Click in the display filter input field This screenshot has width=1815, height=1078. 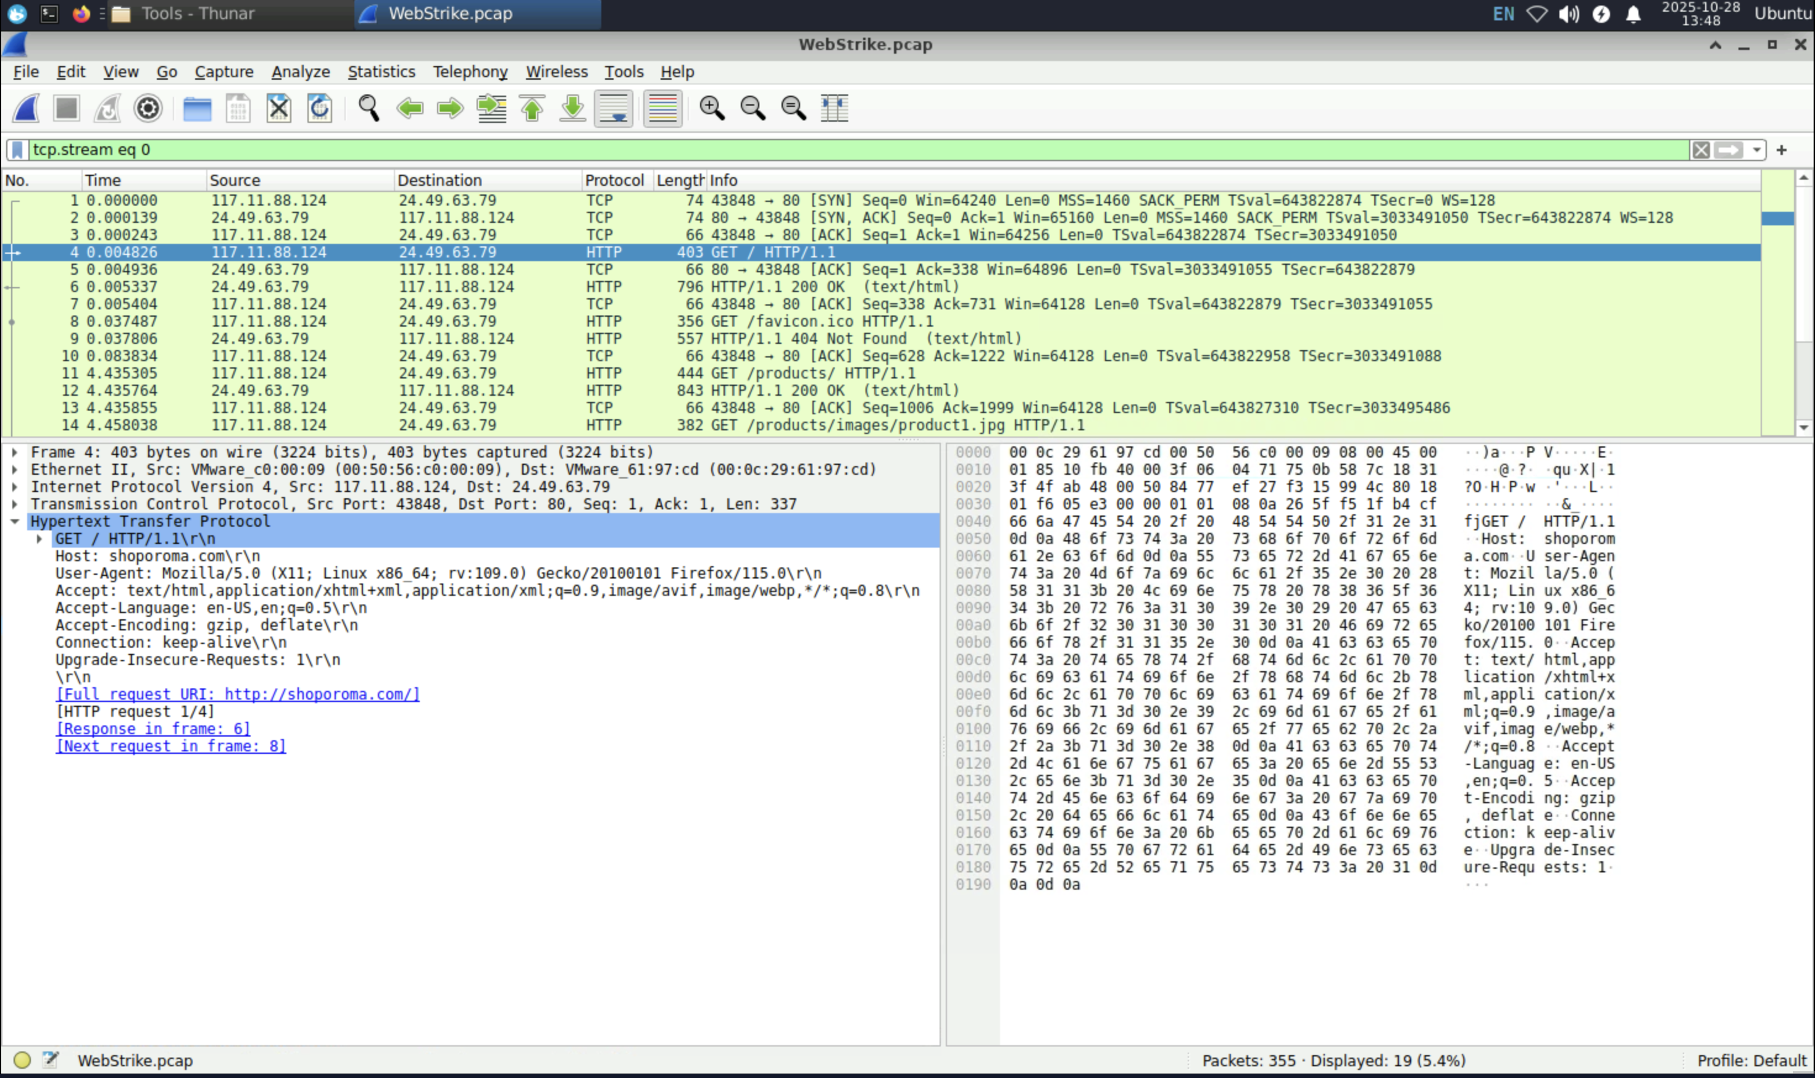point(857,151)
